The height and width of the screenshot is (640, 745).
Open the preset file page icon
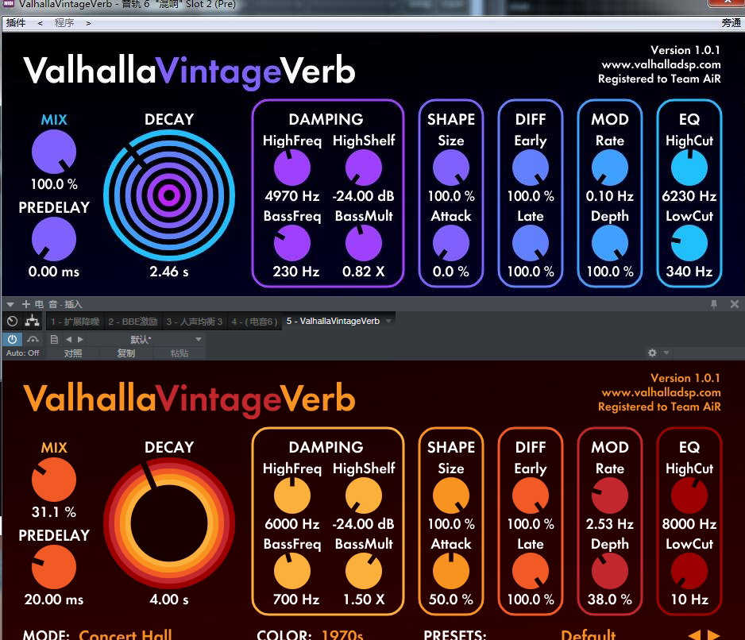[54, 339]
